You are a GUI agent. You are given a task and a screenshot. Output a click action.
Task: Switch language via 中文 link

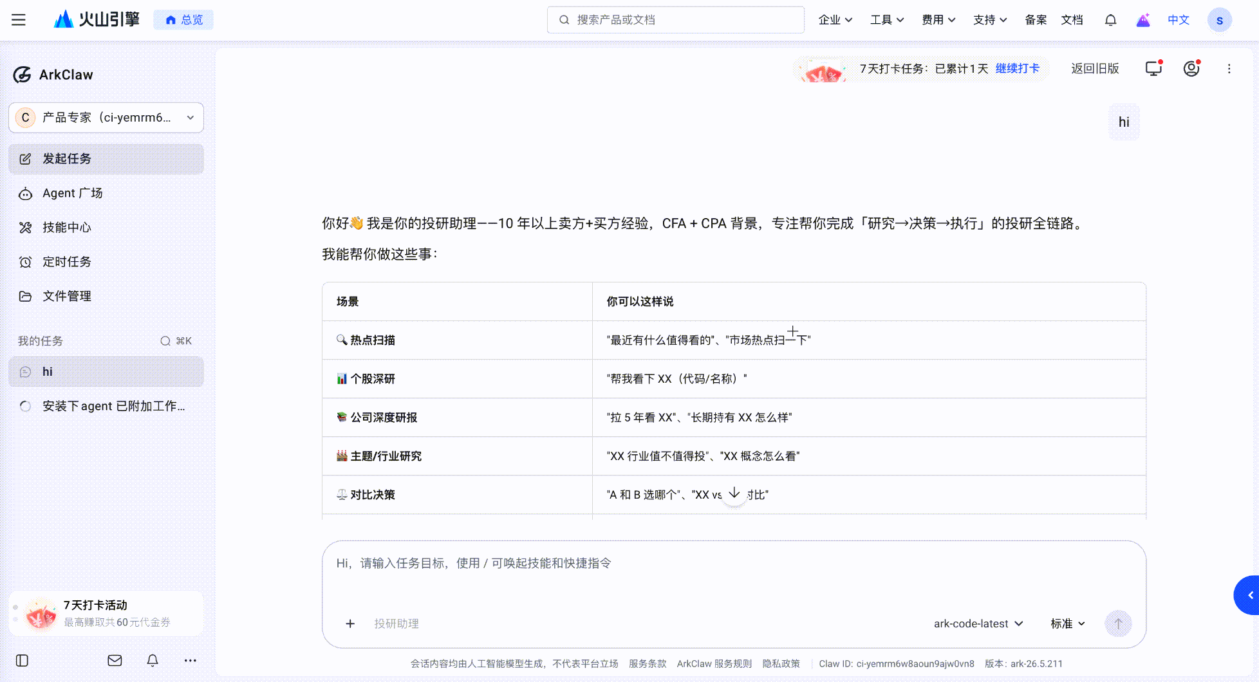tap(1179, 20)
